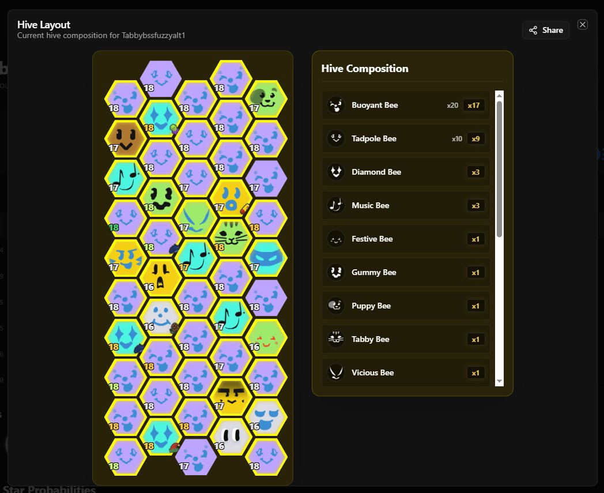Viewport: 604px width, 493px height.
Task: Select the green Vicious Bee hexagon with spikes
Action: tap(196, 218)
